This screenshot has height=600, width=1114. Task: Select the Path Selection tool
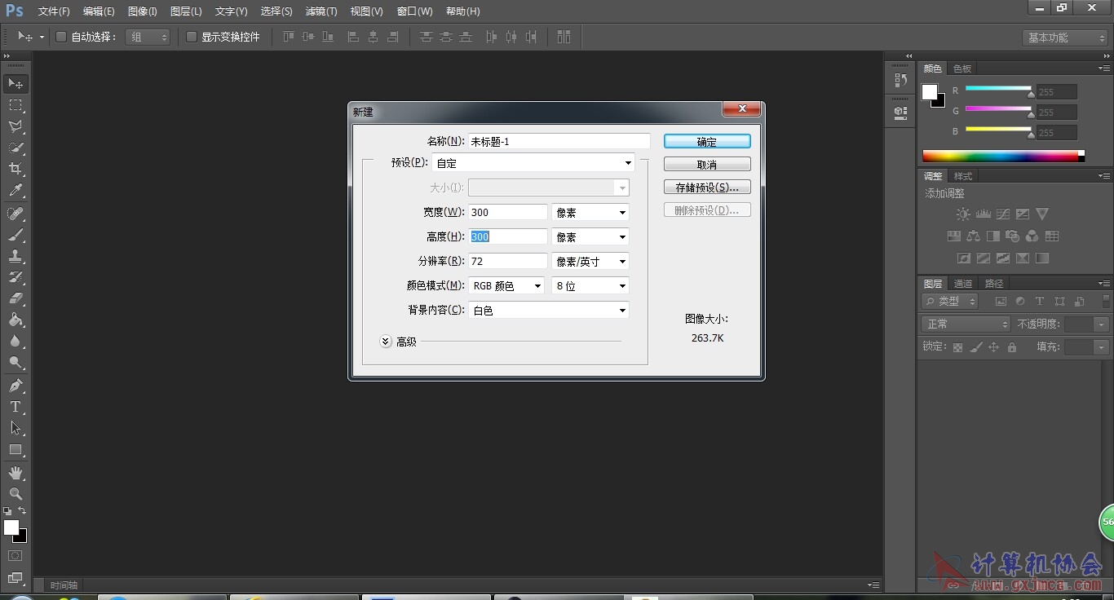pos(15,427)
